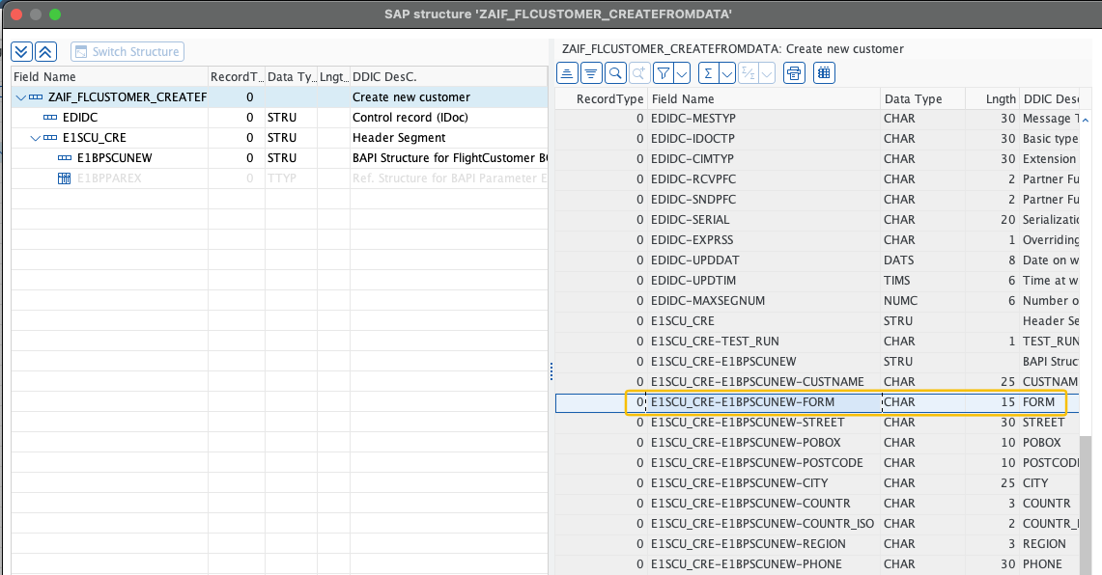This screenshot has width=1102, height=575.
Task: Click the structure icon beside E1BPSCUNEW
Action: click(x=65, y=158)
